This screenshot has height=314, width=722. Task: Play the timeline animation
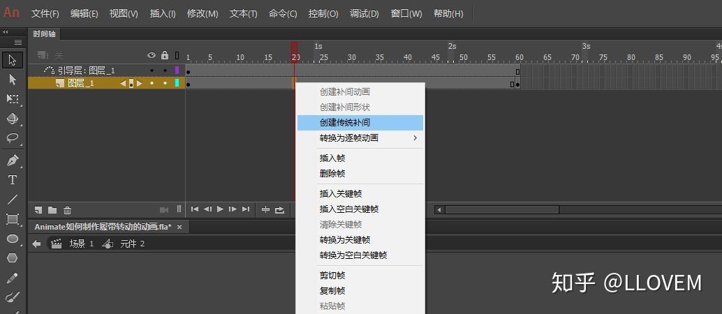pos(220,209)
